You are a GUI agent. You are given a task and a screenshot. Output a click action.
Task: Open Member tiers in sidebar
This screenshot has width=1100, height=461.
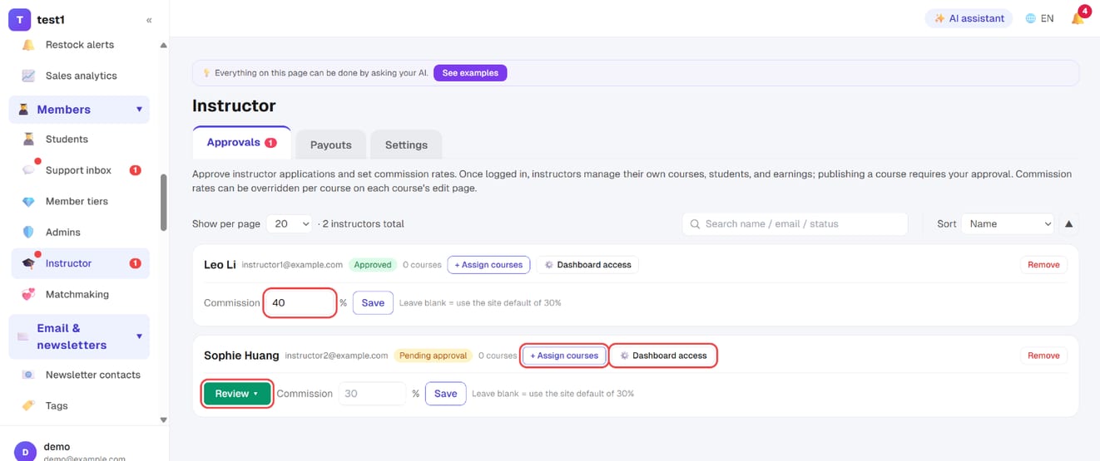click(79, 201)
